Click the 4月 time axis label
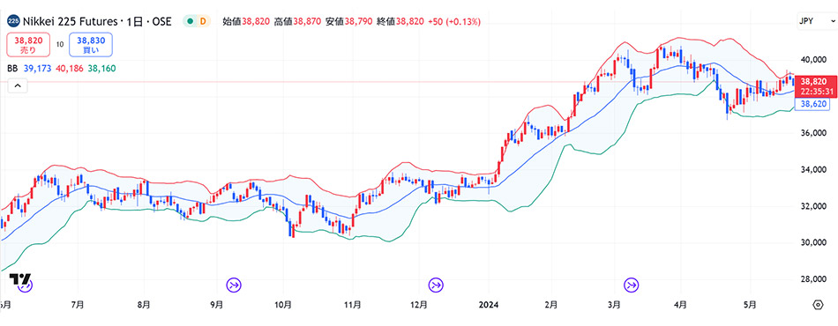Screen dimensions: 838x326 (x=680, y=305)
